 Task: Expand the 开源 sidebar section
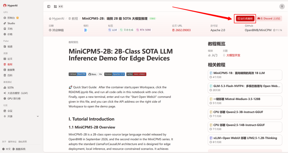click(21, 116)
